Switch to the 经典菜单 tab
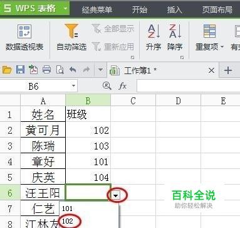Image resolution: width=240 pixels, height=228 pixels. [97, 9]
